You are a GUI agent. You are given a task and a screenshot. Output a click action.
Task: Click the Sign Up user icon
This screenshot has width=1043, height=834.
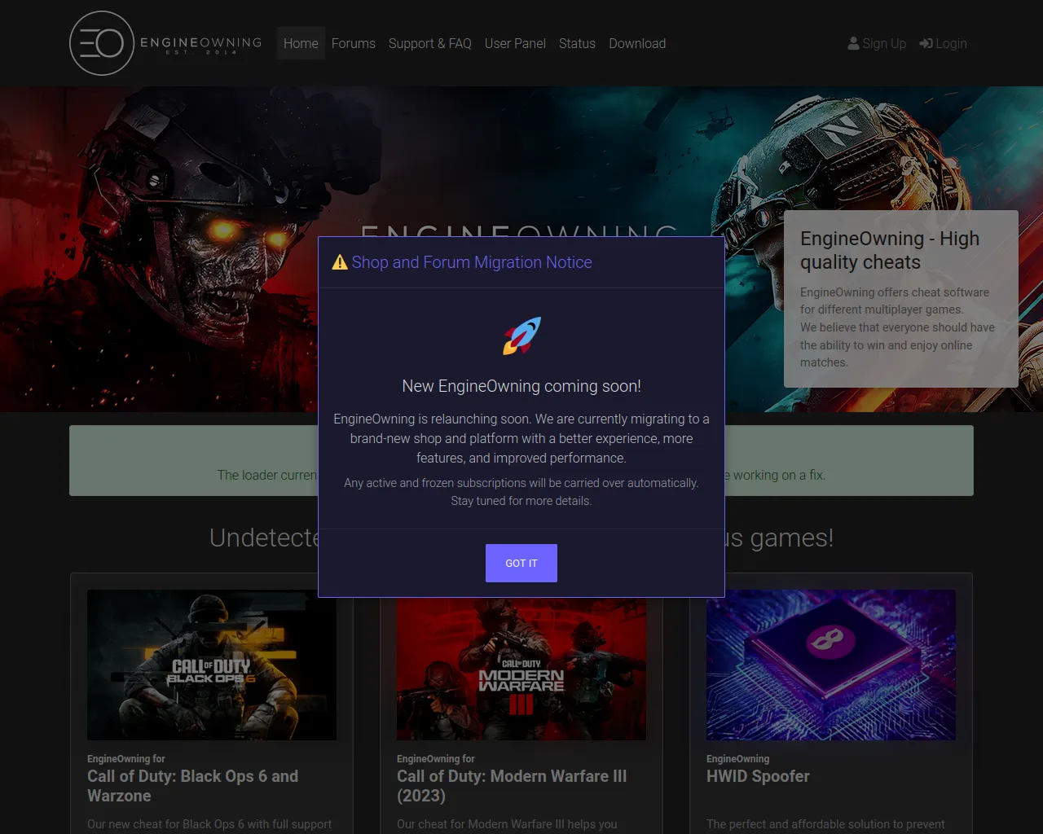[x=853, y=43]
